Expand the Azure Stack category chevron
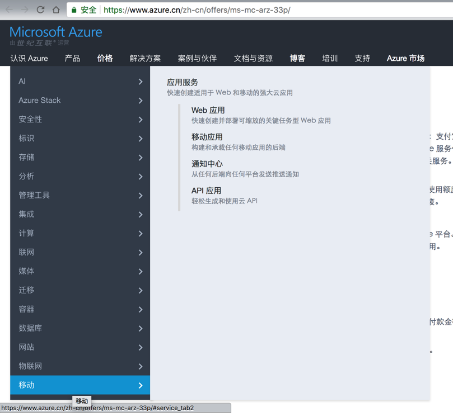Image resolution: width=453 pixels, height=413 pixels. click(141, 101)
